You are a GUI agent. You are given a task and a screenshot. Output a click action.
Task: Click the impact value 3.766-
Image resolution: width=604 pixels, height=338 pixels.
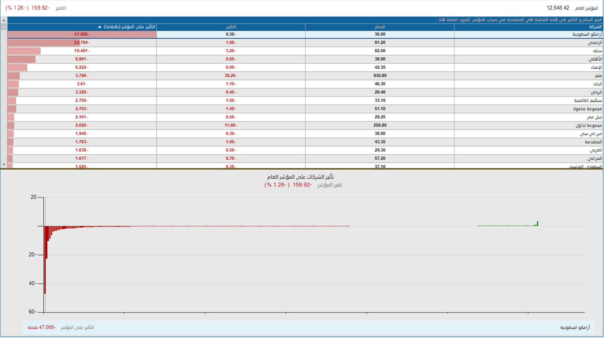coord(82,76)
